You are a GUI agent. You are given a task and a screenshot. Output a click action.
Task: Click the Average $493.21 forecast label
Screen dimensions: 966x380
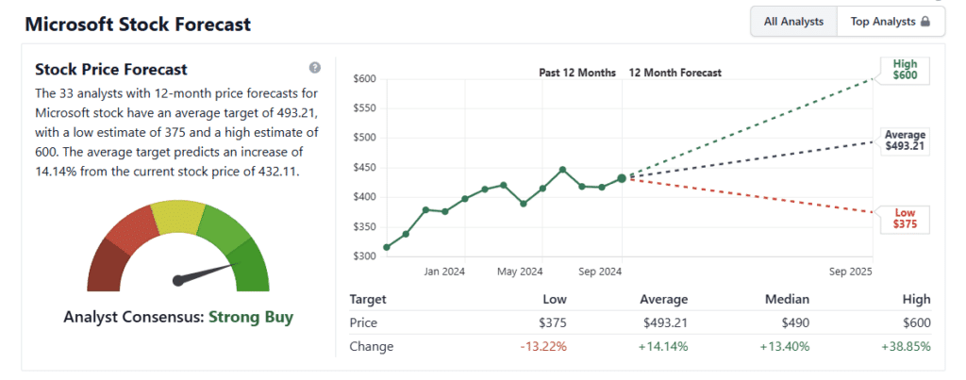904,140
